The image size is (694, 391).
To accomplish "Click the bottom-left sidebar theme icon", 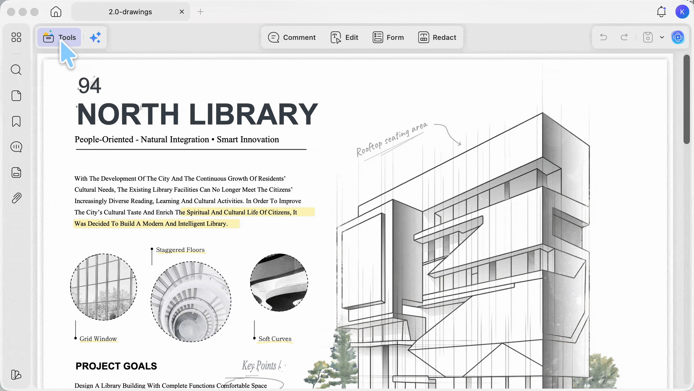I will tap(16, 375).
